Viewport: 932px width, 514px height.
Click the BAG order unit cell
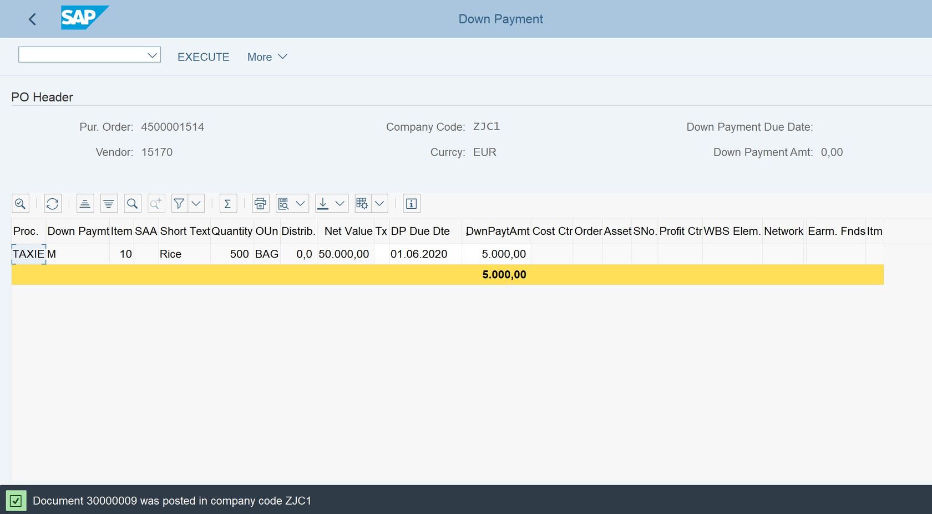point(267,254)
